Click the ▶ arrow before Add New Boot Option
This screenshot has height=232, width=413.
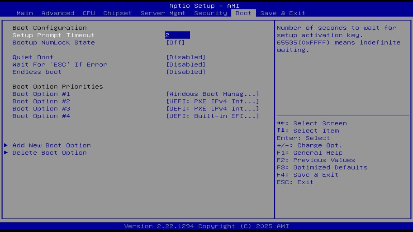5,145
